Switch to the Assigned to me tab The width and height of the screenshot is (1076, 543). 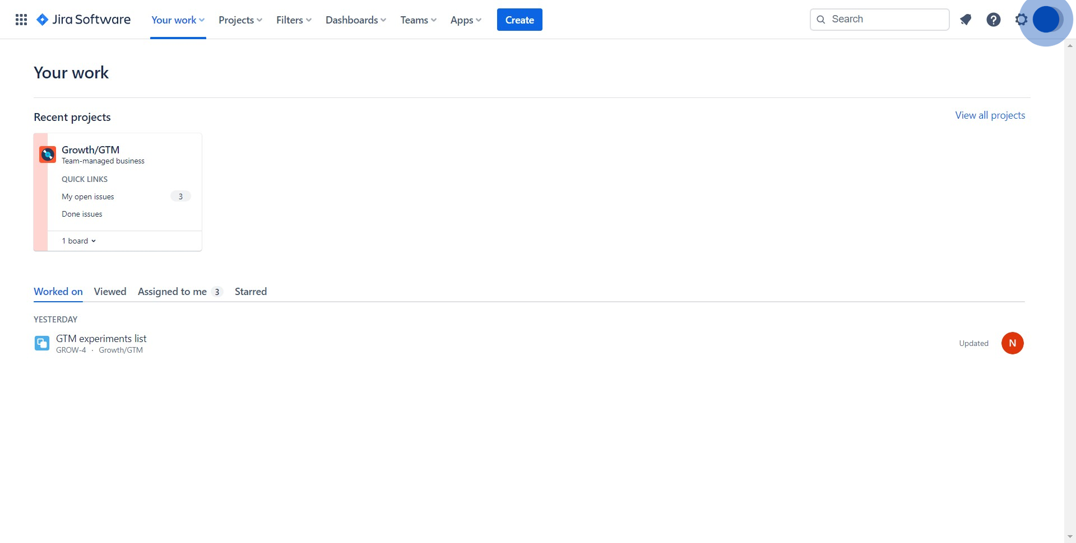pyautogui.click(x=180, y=291)
